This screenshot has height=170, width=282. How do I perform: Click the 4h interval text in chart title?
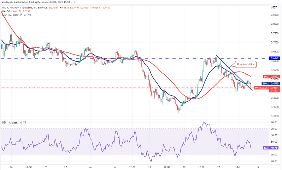(x=35, y=8)
